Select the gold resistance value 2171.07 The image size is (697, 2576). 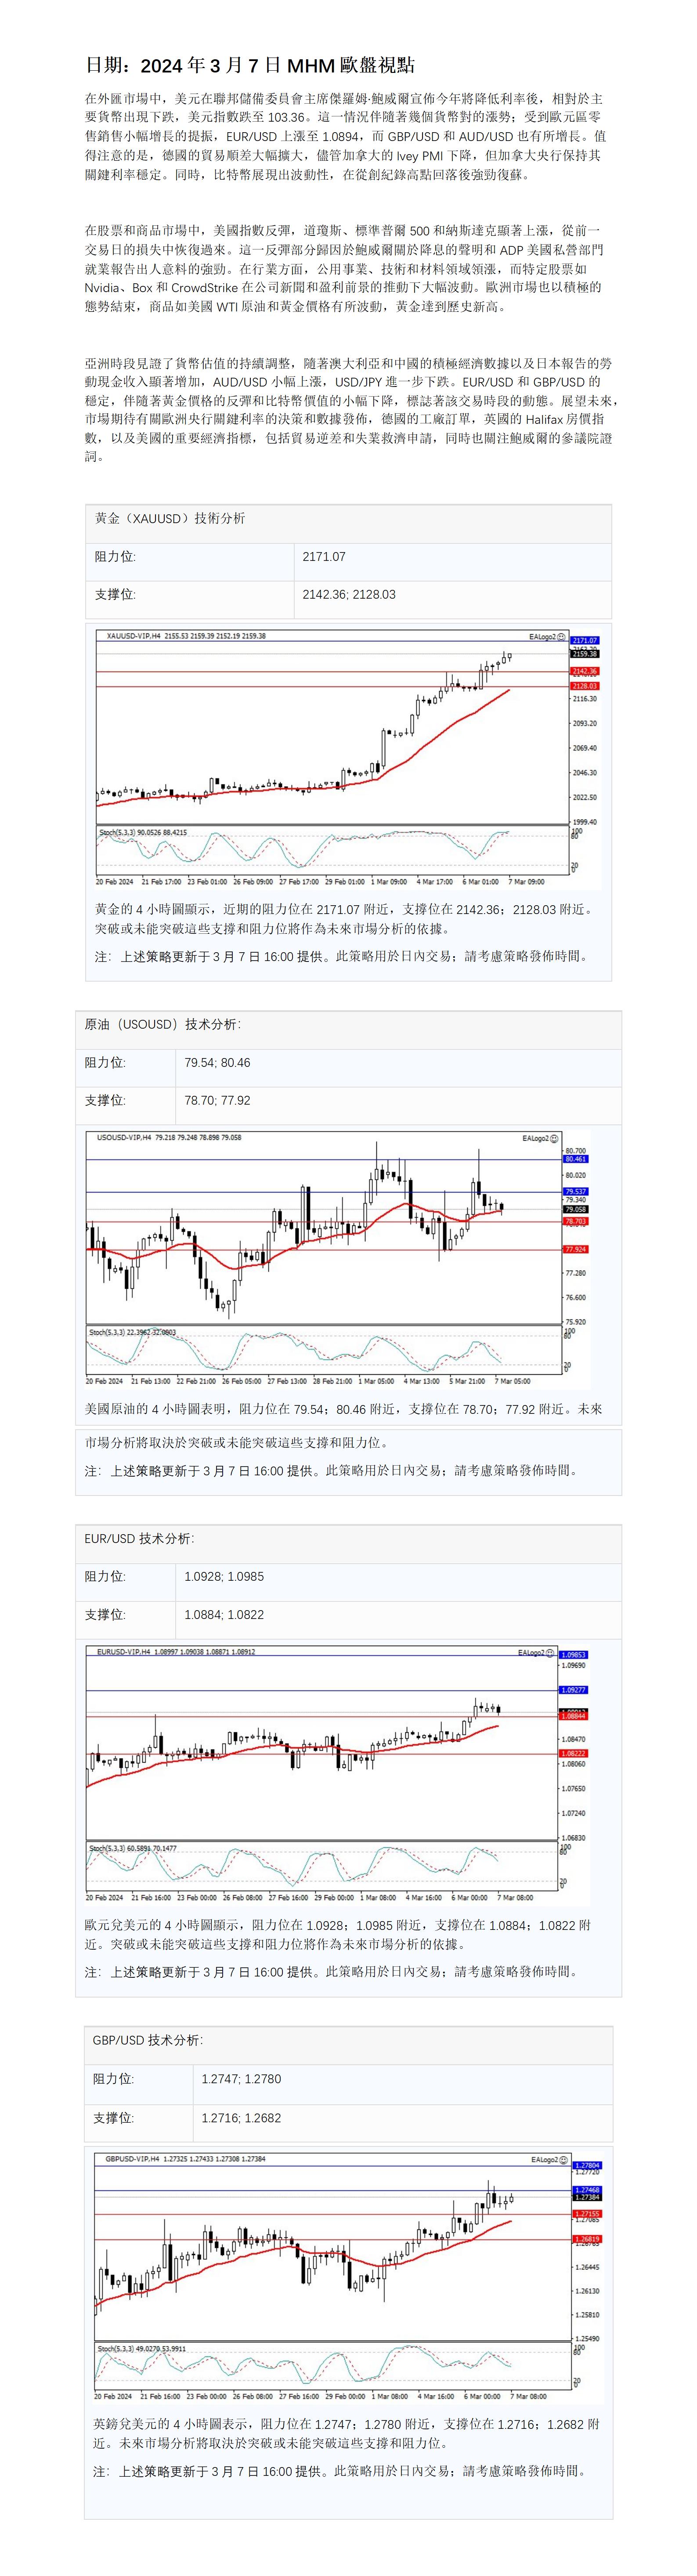pos(324,556)
